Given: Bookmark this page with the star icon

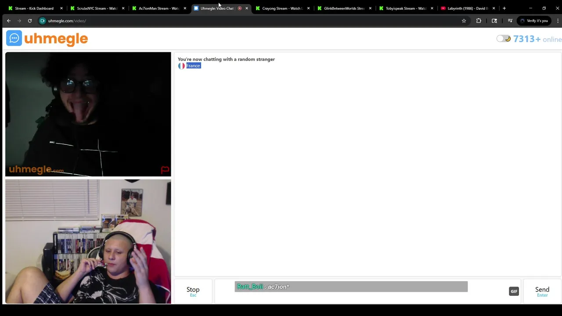Looking at the screenshot, I should point(464,21).
